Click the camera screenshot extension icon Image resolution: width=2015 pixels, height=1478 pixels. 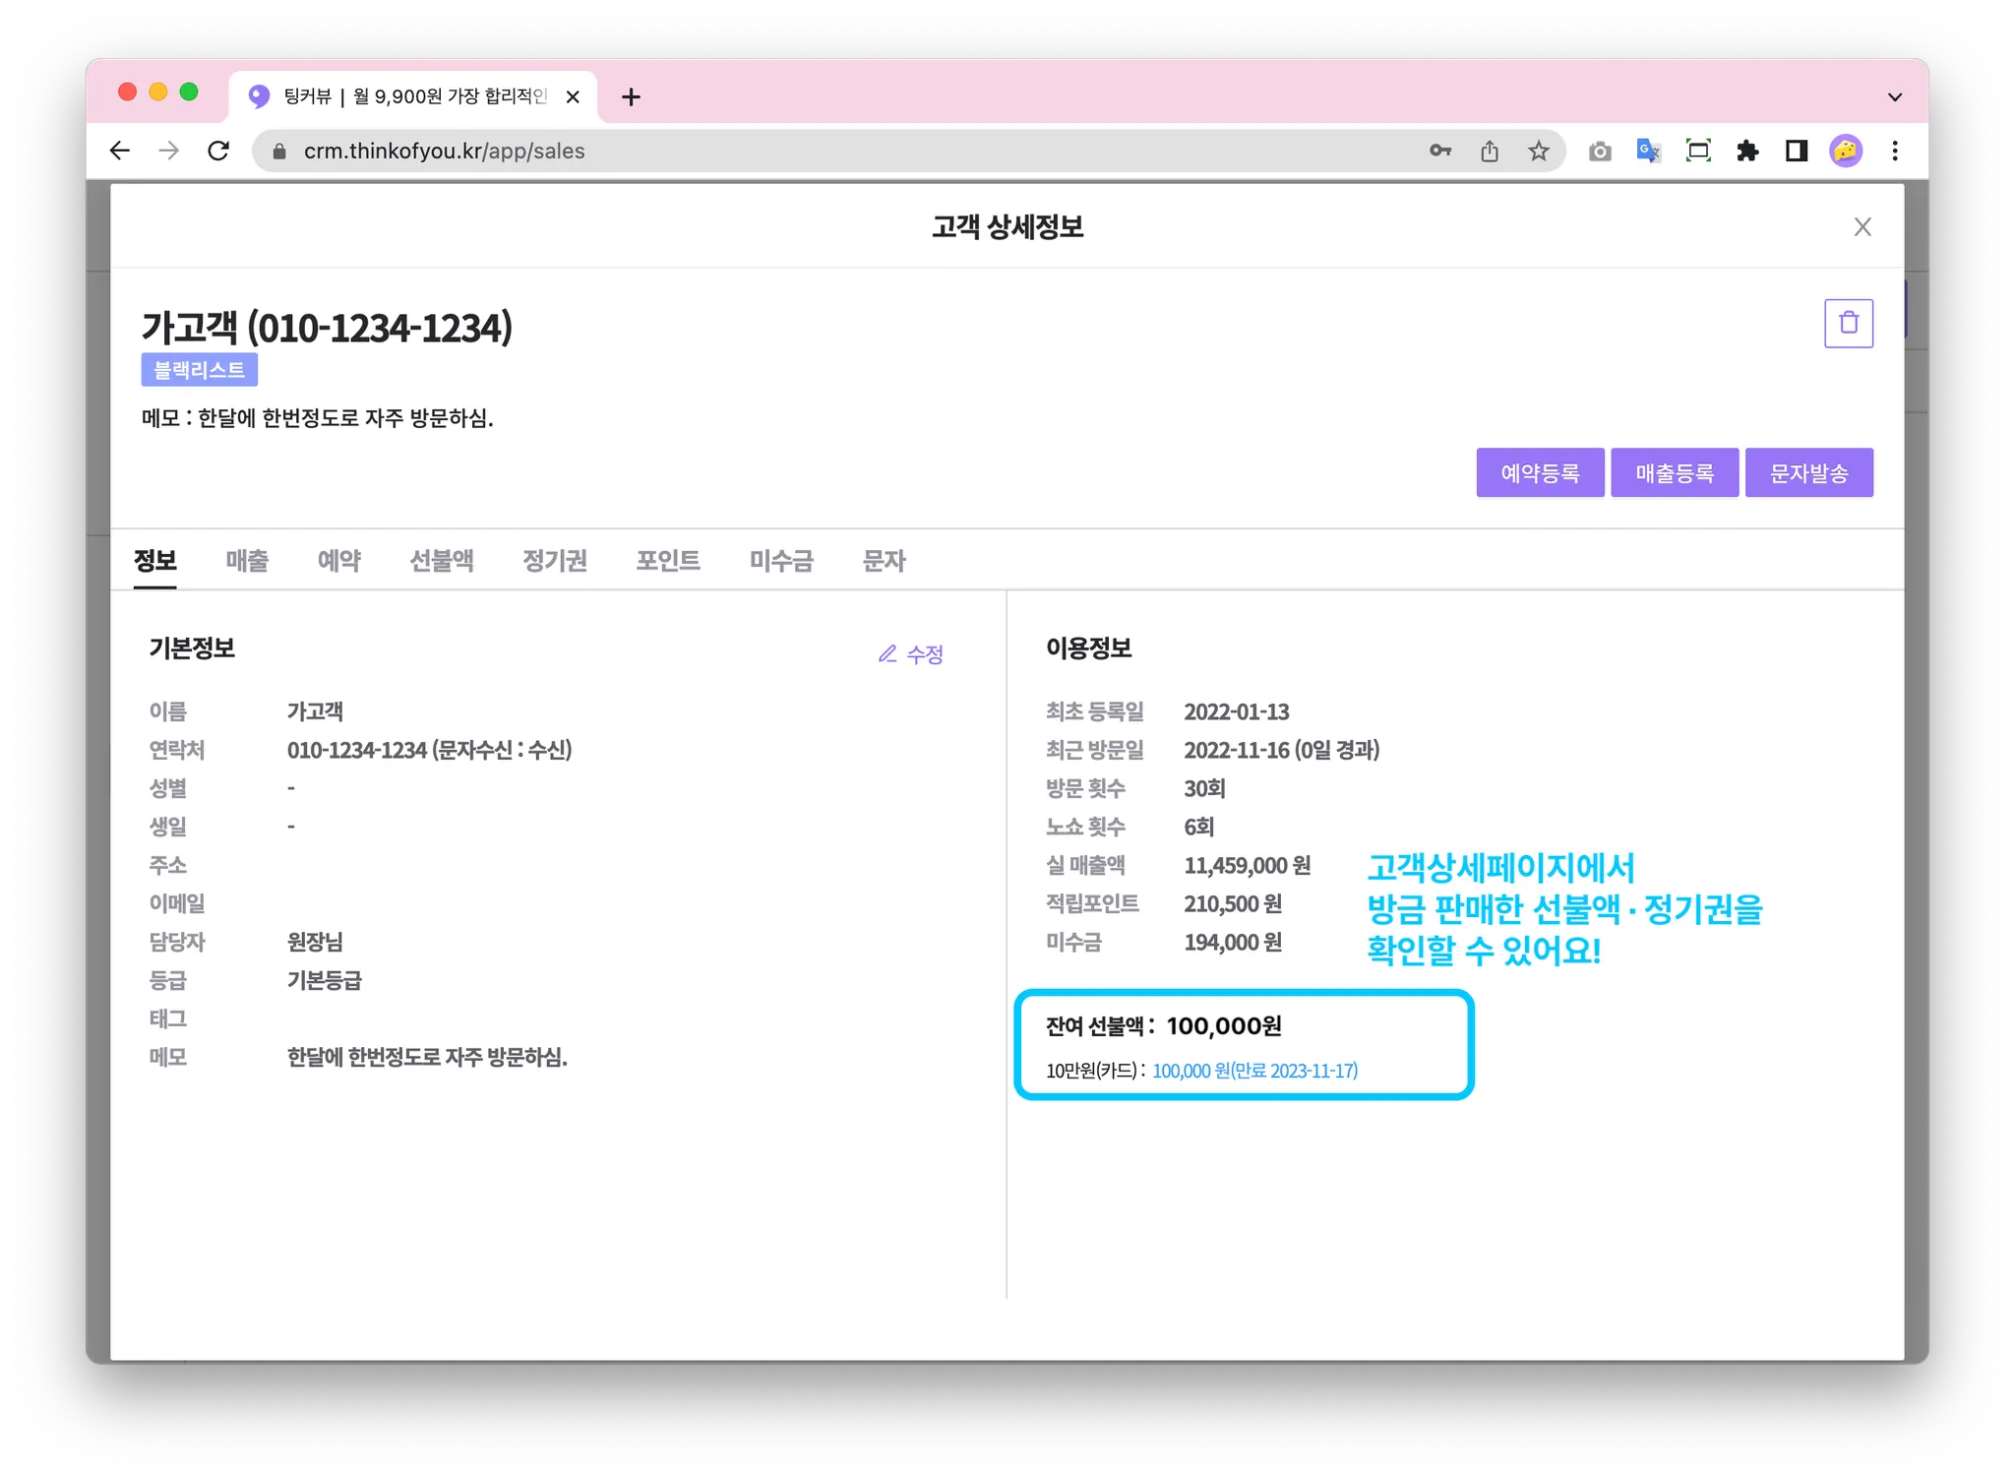coord(1600,151)
